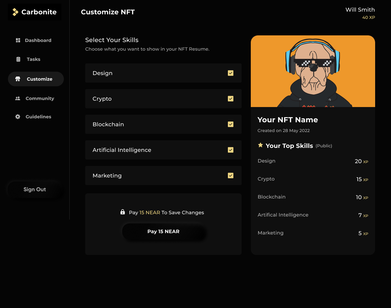Toggle the Marketing skill checkbox
The height and width of the screenshot is (308, 391).
[231, 176]
